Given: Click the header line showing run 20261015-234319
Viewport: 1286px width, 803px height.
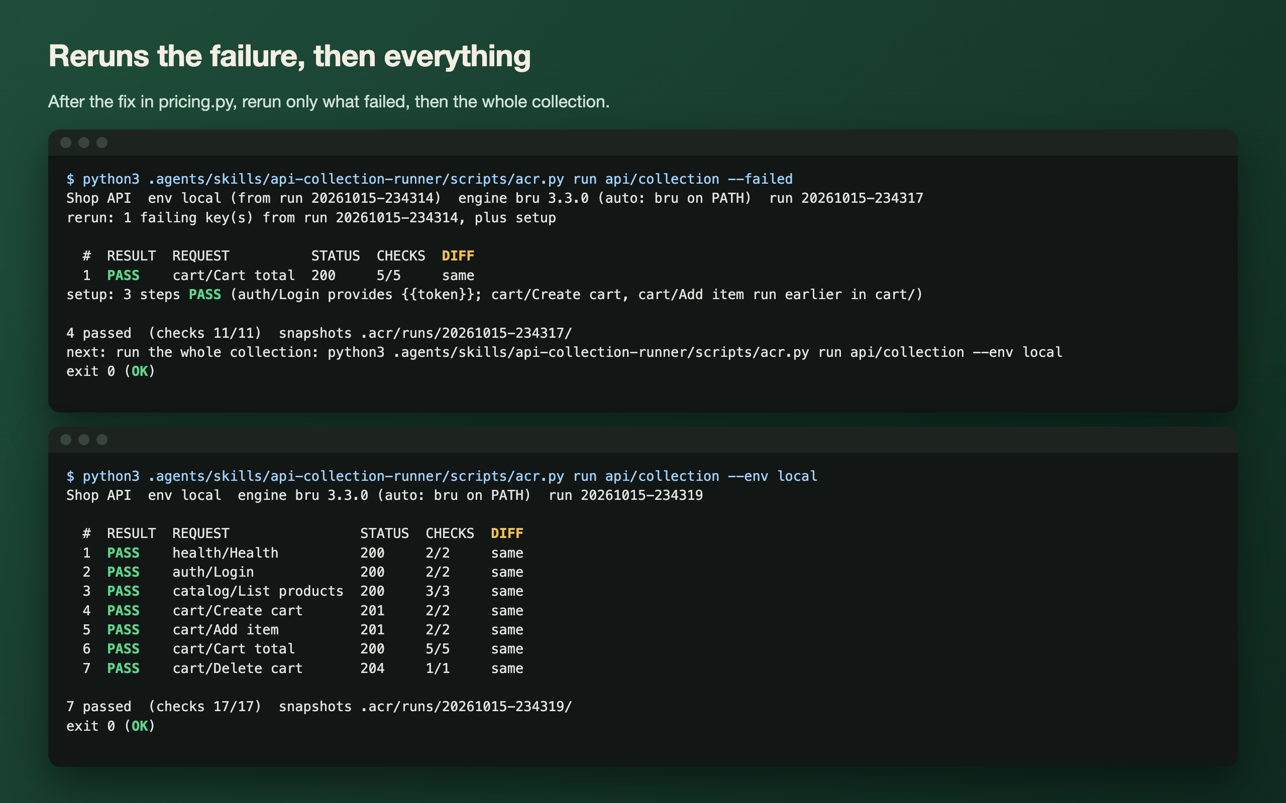Looking at the screenshot, I should [384, 495].
